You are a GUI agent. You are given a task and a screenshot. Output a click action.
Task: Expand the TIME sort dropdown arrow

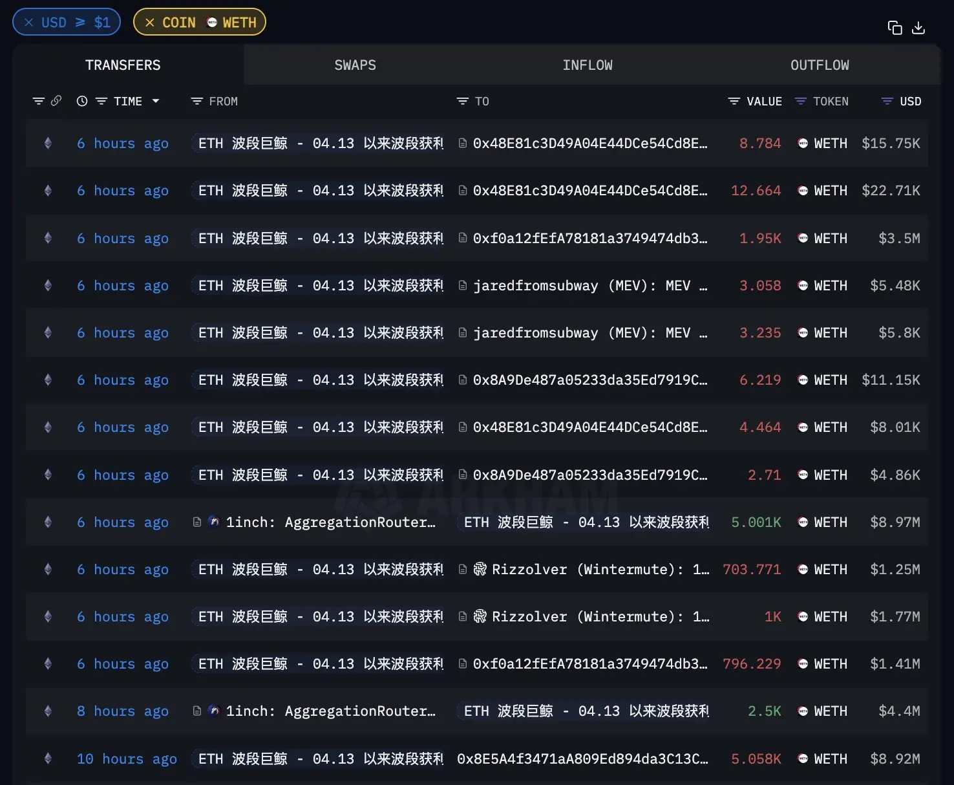pos(156,101)
